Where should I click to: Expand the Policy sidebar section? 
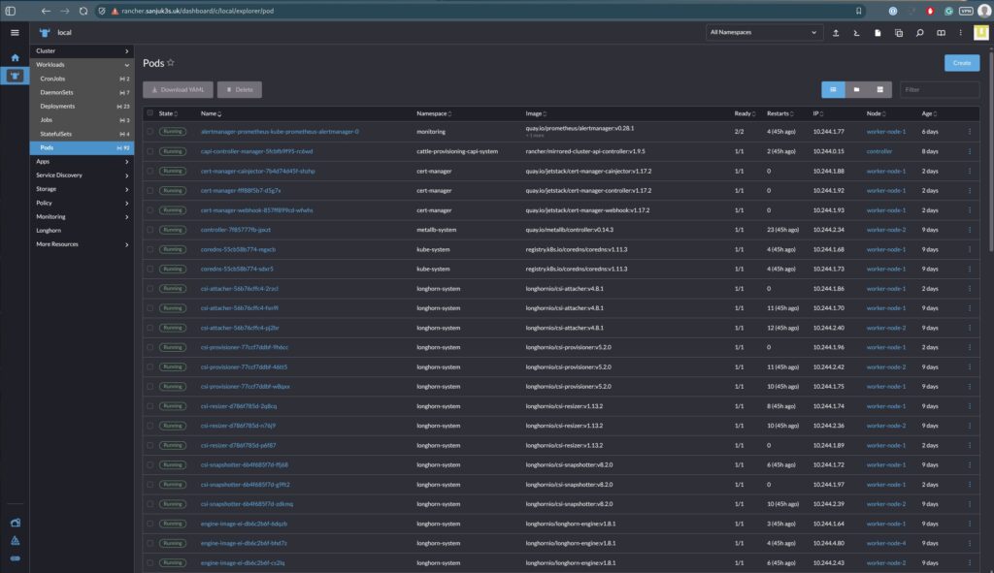pyautogui.click(x=82, y=204)
